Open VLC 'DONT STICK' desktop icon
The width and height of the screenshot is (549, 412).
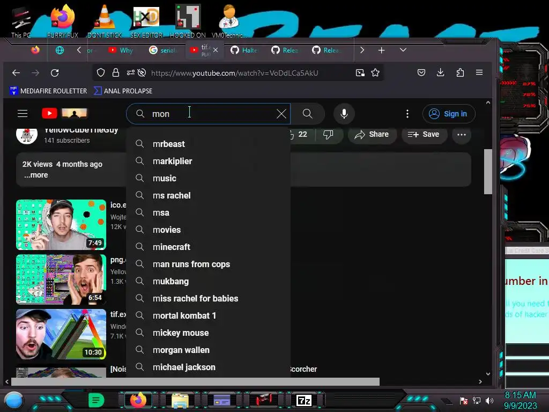105,21
